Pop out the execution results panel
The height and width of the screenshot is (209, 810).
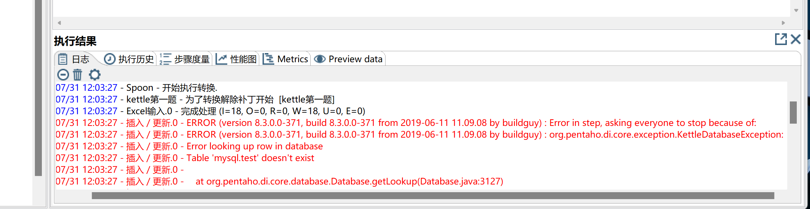[781, 39]
